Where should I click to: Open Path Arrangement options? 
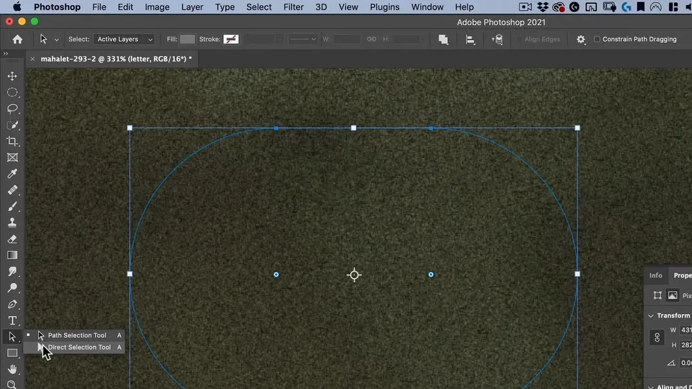497,39
